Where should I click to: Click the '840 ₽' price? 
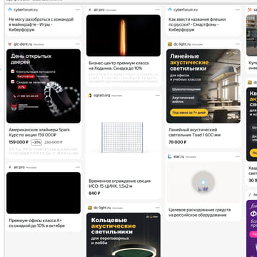(94, 193)
